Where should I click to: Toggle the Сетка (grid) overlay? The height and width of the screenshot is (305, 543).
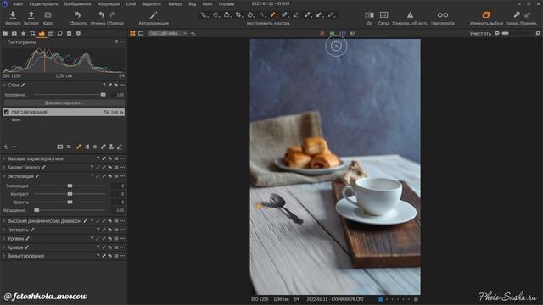(383, 15)
